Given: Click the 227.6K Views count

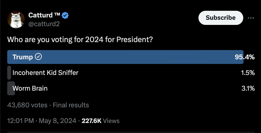Looking at the screenshot, I should point(101,121).
